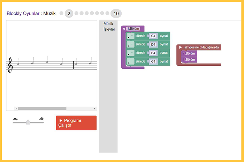Select the level 3 dot
The height and width of the screenshot is (162, 244).
(76, 13)
